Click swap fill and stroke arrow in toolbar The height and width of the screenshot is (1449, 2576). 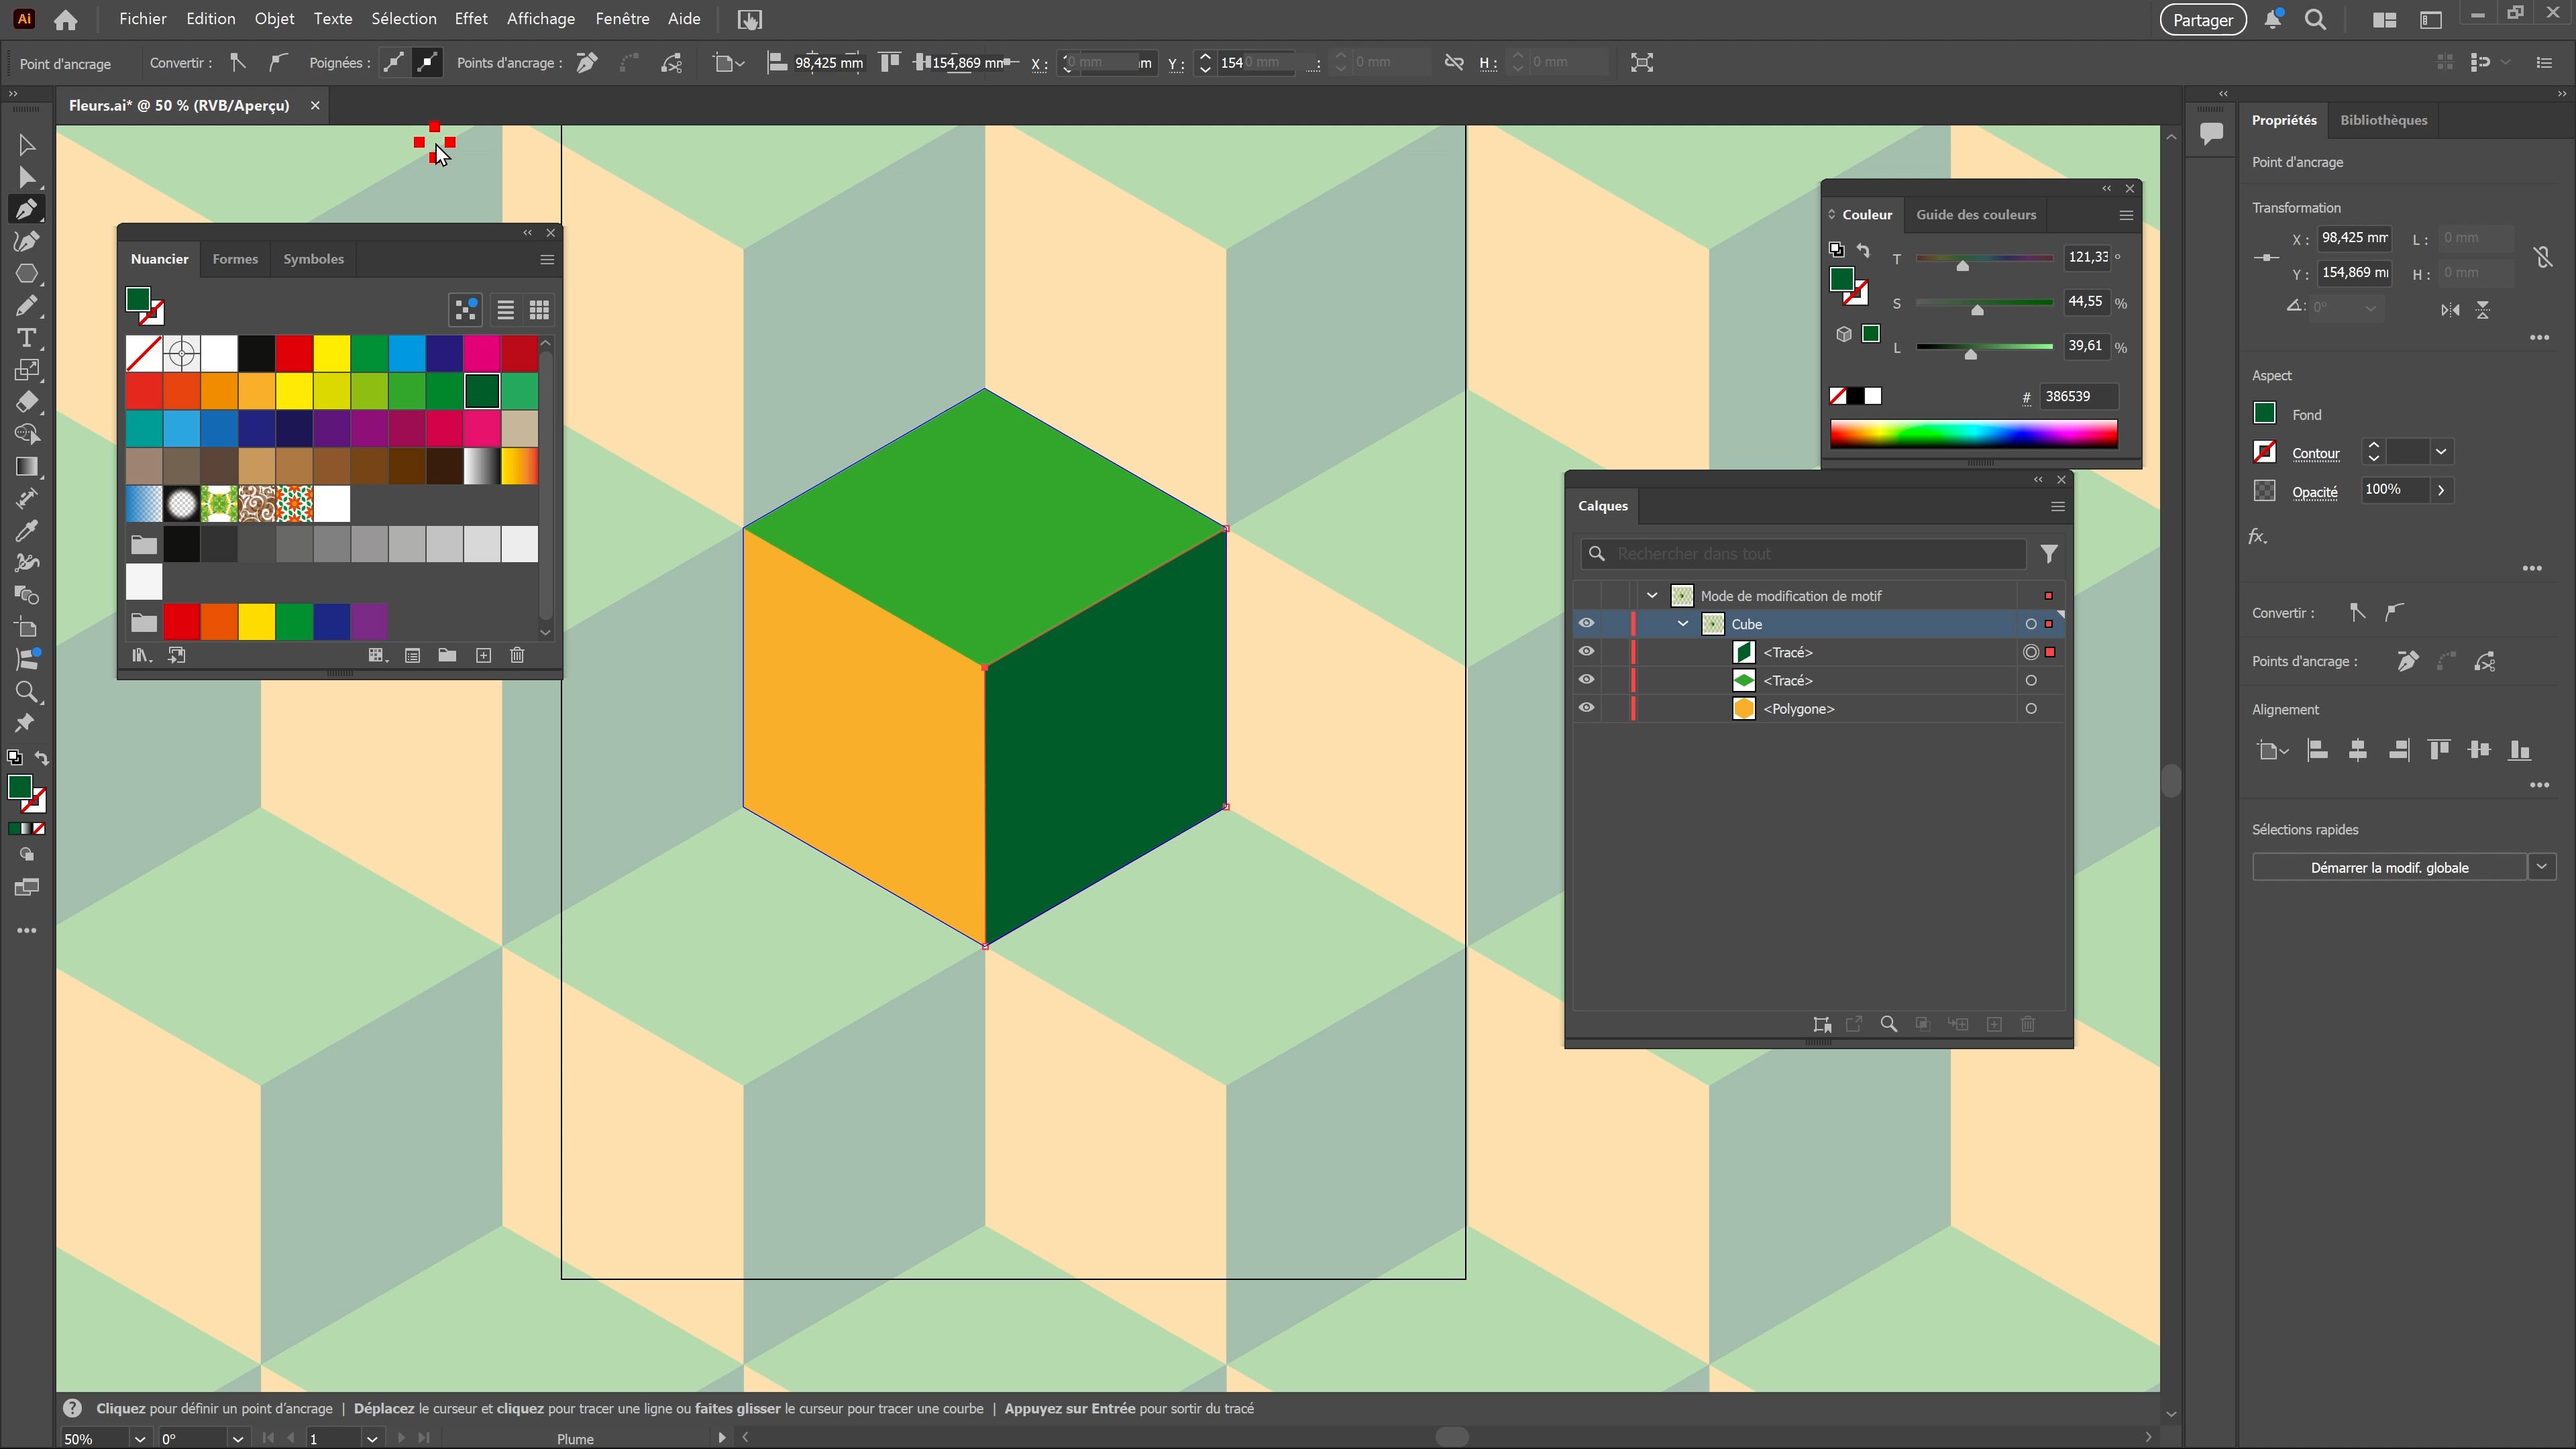click(42, 758)
